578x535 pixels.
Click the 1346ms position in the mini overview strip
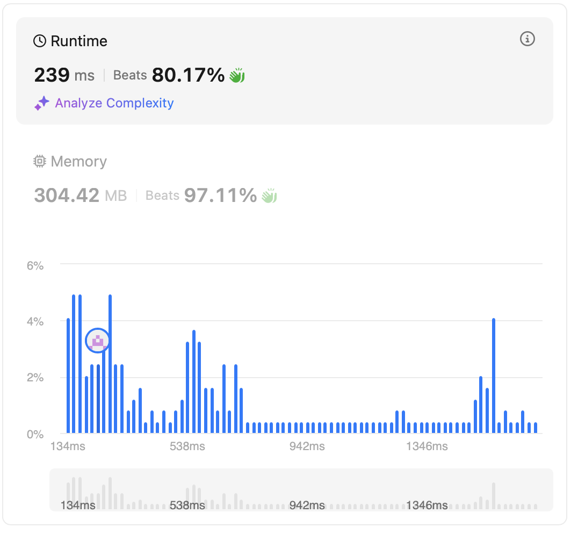click(x=427, y=505)
